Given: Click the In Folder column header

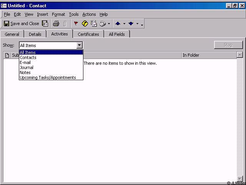Looking at the screenshot, I should pyautogui.click(x=209, y=55).
